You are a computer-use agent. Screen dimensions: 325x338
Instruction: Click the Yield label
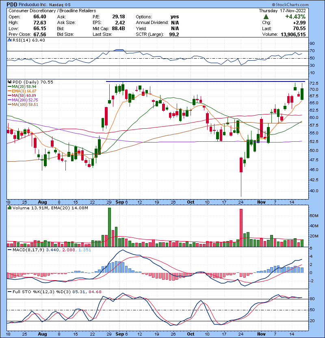(x=141, y=29)
